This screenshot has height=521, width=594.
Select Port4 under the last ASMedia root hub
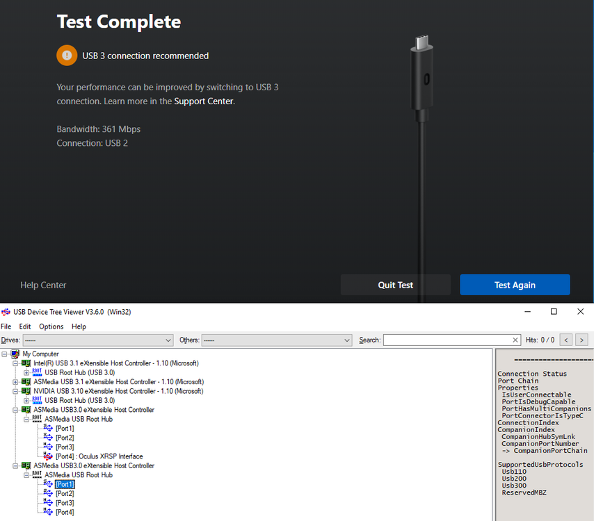[x=65, y=512]
